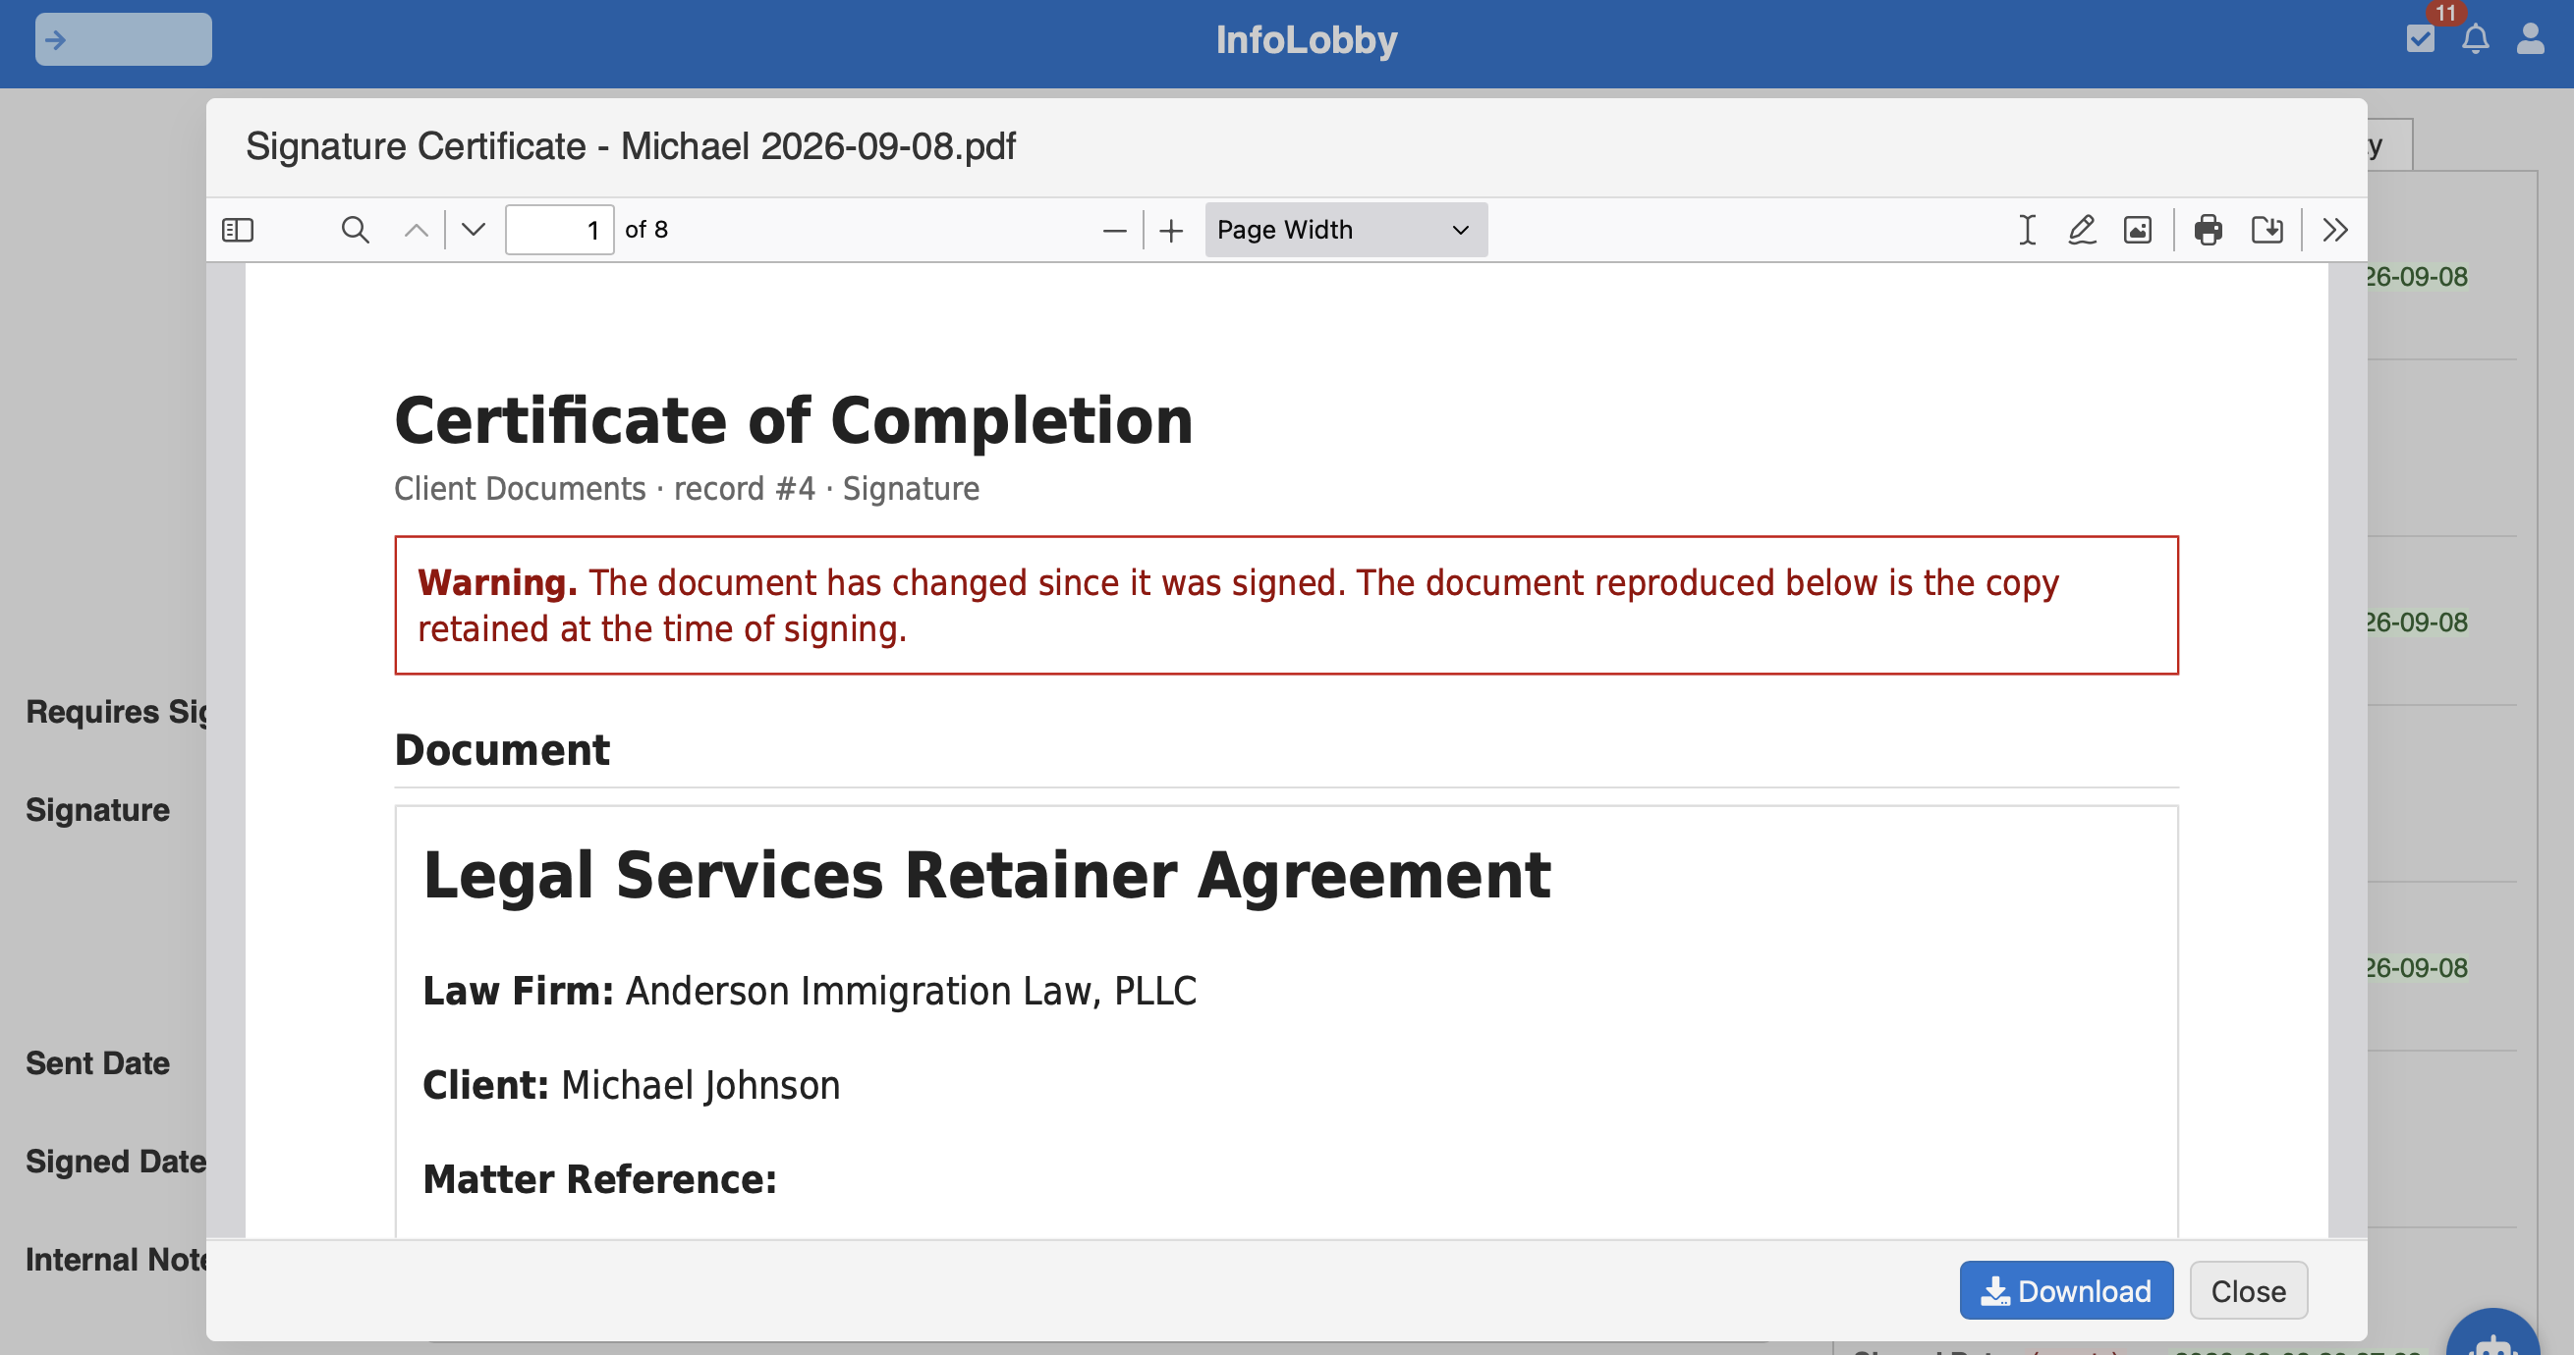Click the Client: Michael Johnson line
Image resolution: width=2574 pixels, height=1355 pixels.
click(631, 1084)
